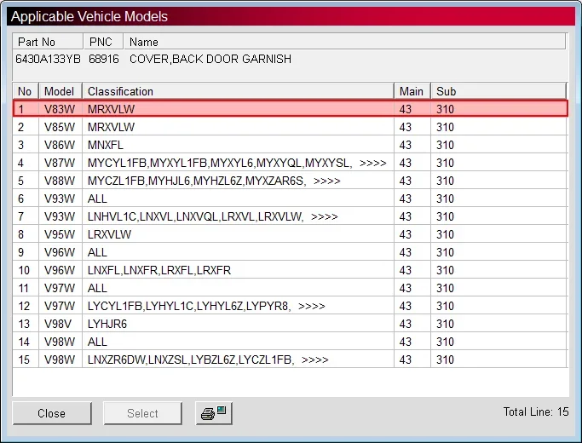Click the print icon button

tap(214, 413)
